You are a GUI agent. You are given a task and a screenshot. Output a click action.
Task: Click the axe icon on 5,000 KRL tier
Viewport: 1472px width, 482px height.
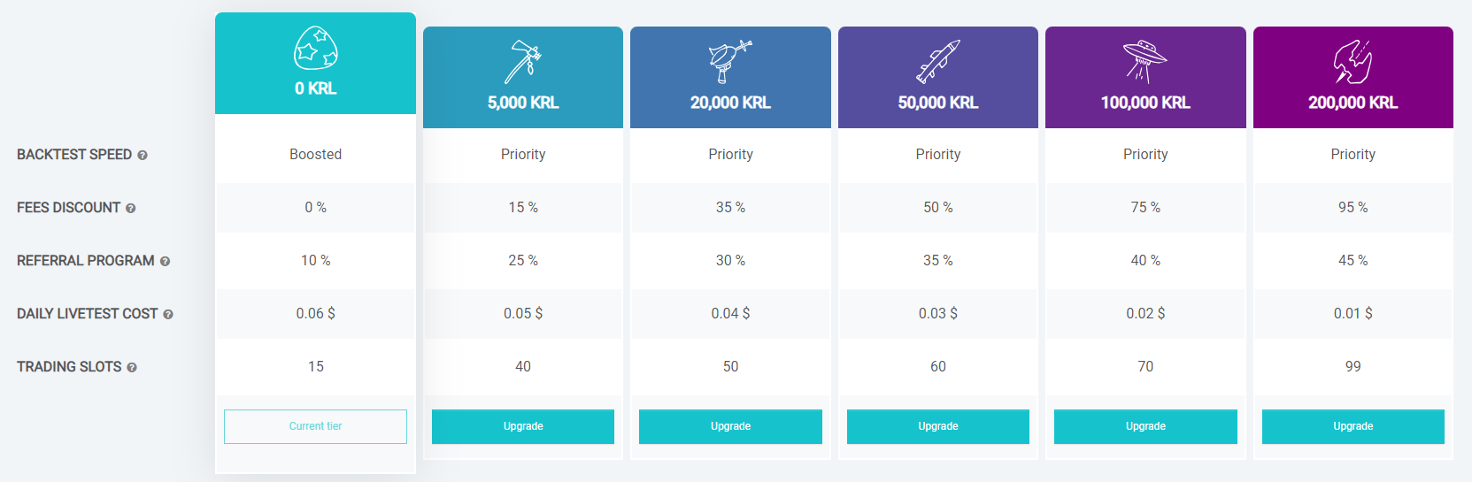523,62
